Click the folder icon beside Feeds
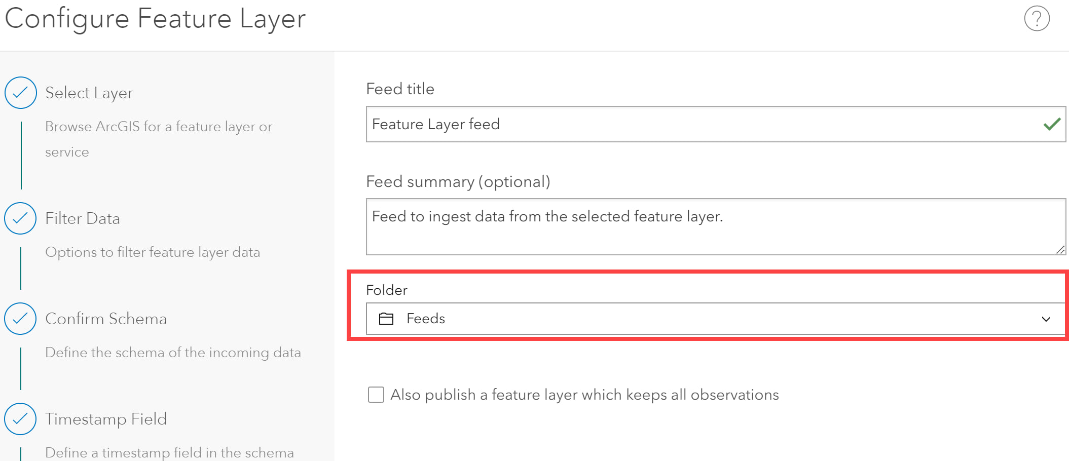This screenshot has height=461, width=1069. [x=386, y=319]
